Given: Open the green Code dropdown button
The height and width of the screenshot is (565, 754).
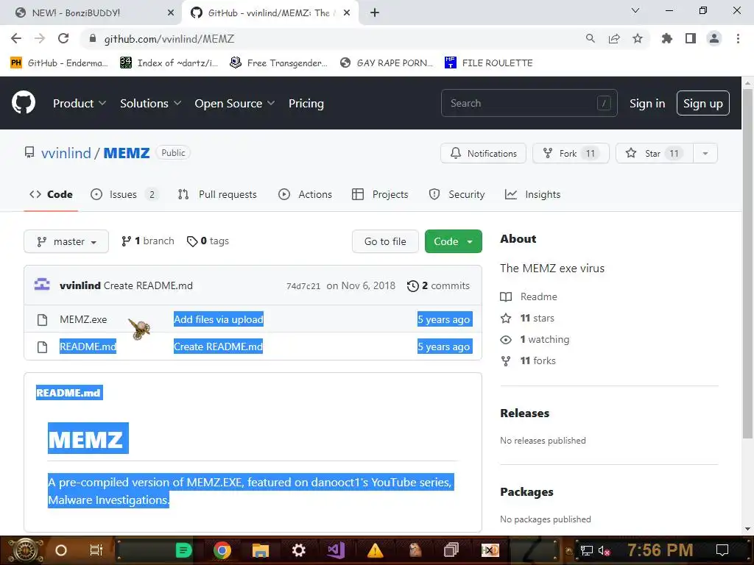Looking at the screenshot, I should [x=454, y=241].
